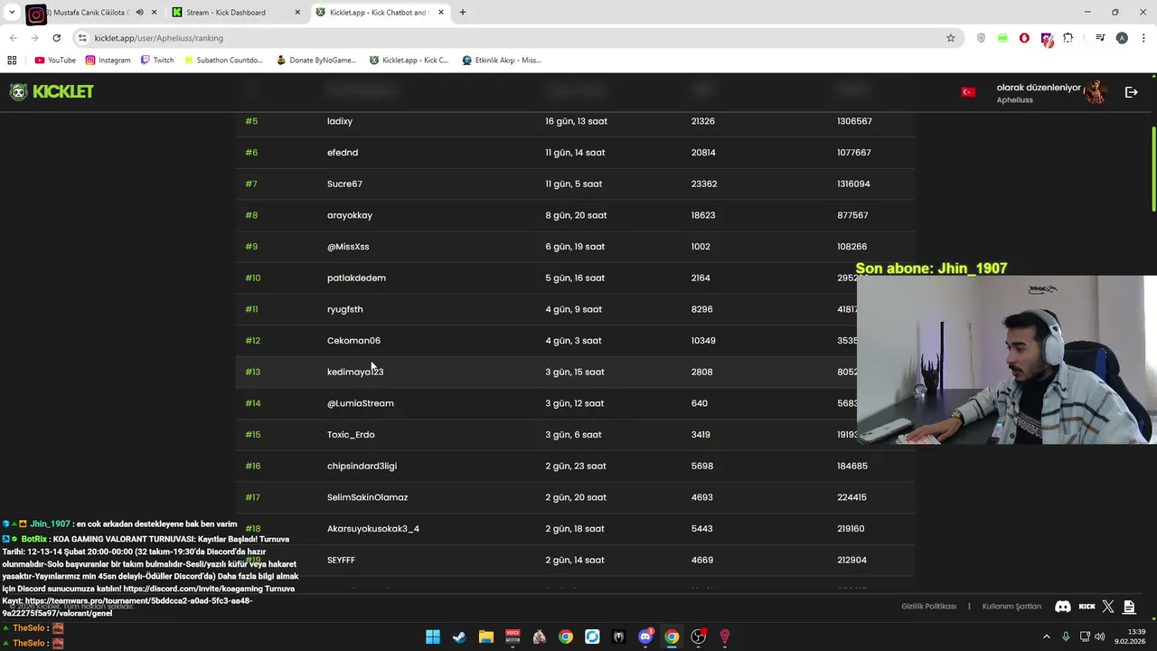The width and height of the screenshot is (1157, 651).
Task: Click the rank label #9
Action: [x=251, y=247]
